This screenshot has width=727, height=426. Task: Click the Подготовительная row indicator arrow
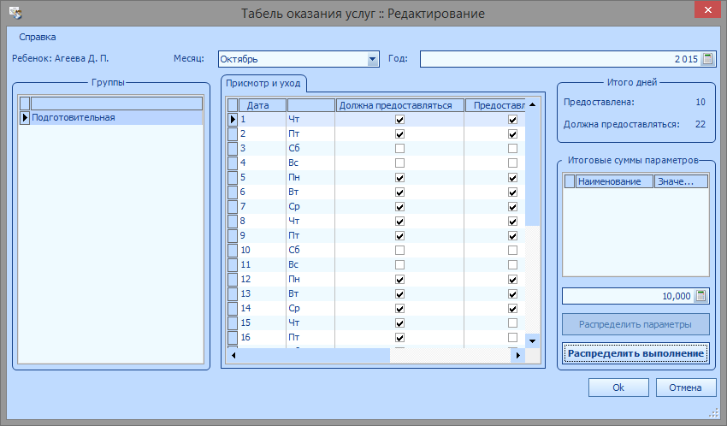25,118
